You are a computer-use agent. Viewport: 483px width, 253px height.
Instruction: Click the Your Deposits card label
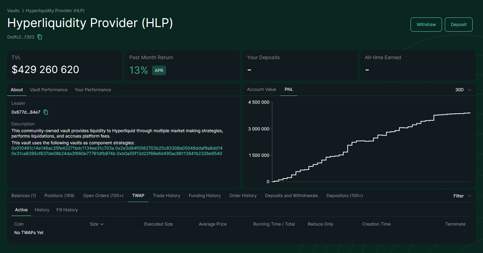tap(263, 57)
